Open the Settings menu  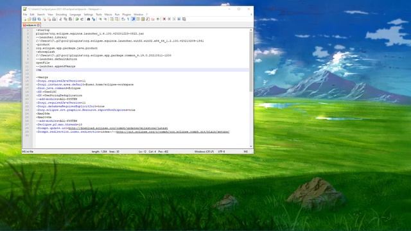89,14
